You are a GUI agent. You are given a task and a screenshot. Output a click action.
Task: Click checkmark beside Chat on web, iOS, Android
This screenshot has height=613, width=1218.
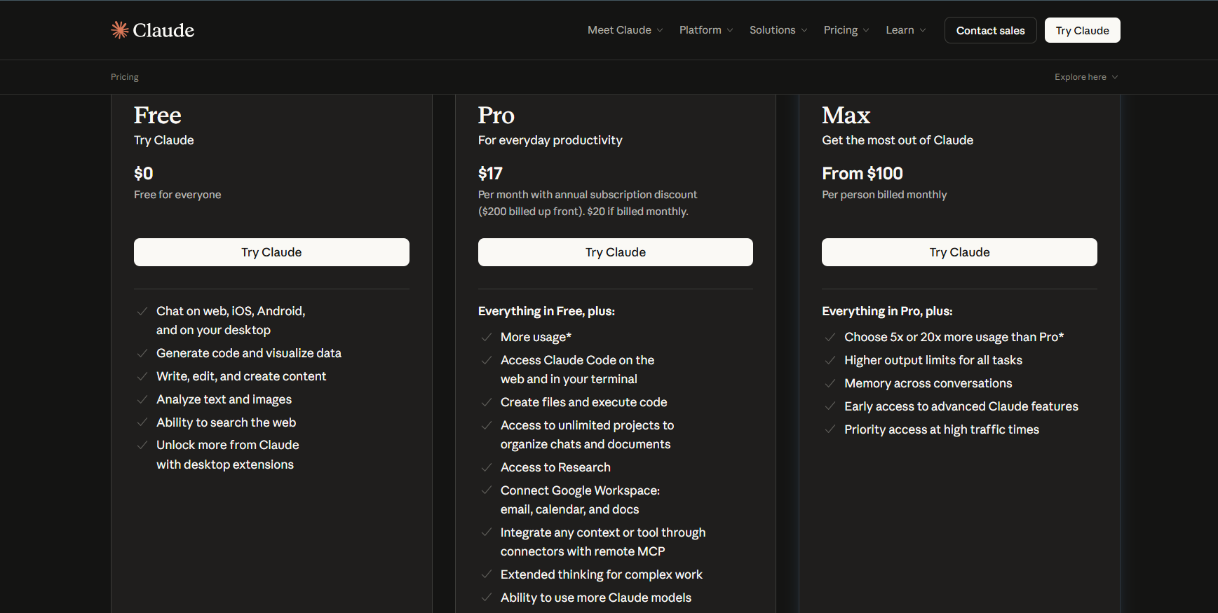pos(142,311)
